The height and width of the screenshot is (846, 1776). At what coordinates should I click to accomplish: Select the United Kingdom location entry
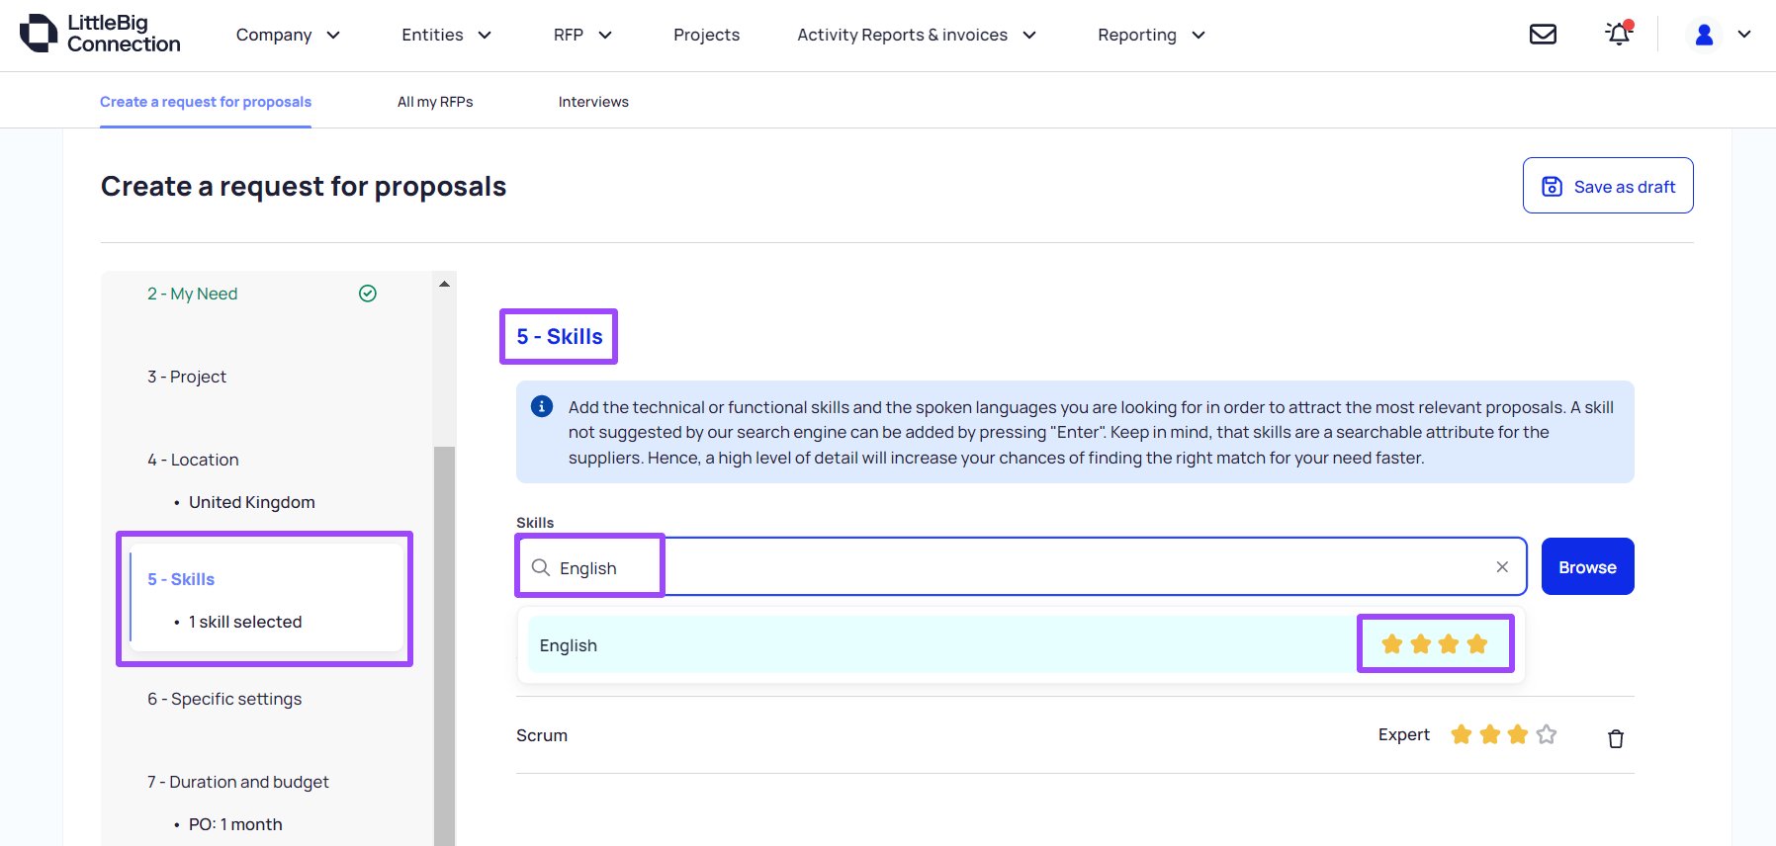[x=251, y=502]
